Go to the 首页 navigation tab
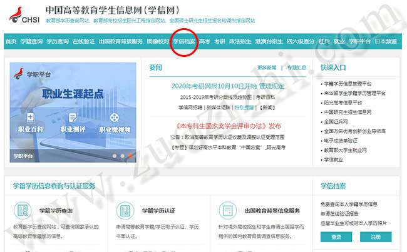The image size is (407, 252). (11, 41)
